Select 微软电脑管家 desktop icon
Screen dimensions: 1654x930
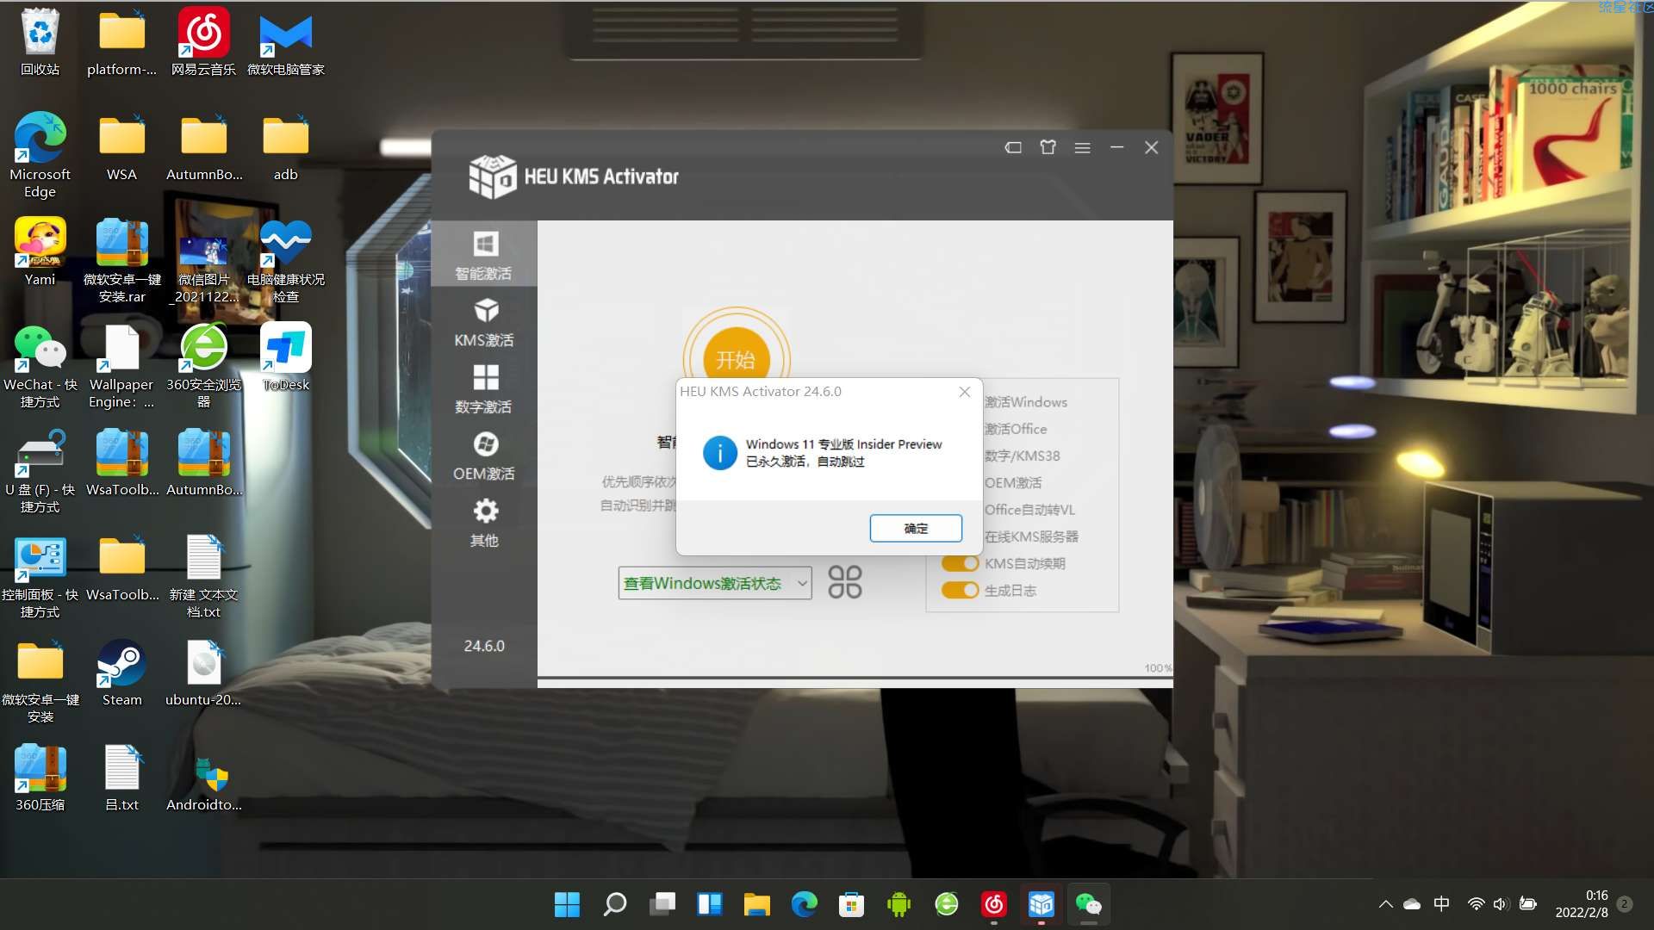[x=285, y=42]
